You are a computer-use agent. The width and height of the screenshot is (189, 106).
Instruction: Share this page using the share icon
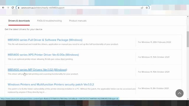pyautogui.click(x=142, y=8)
